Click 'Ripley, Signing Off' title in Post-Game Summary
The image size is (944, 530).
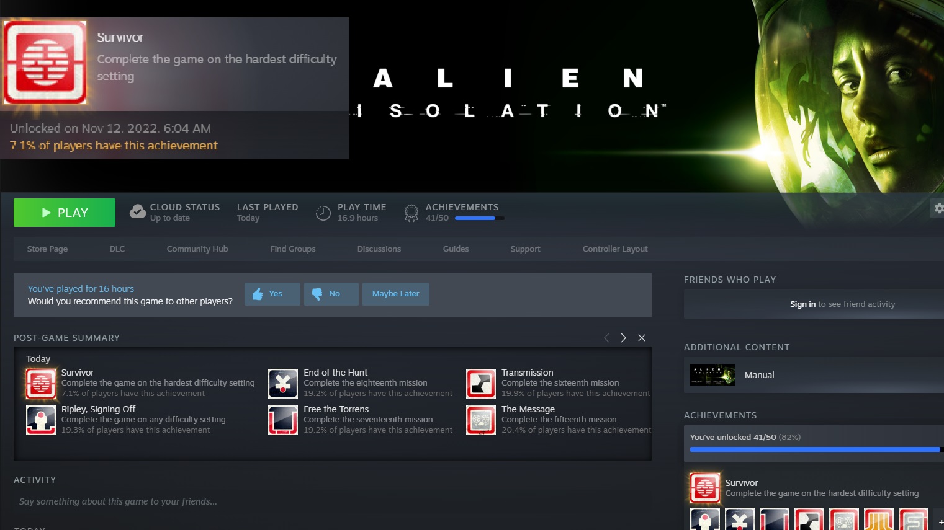click(99, 409)
